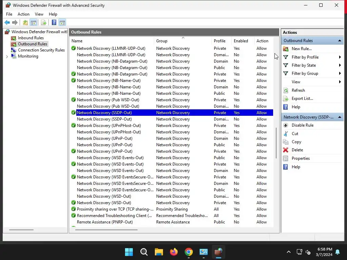This screenshot has width=347, height=260.
Task: Open File Explorer from the taskbar
Action: click(x=159, y=252)
